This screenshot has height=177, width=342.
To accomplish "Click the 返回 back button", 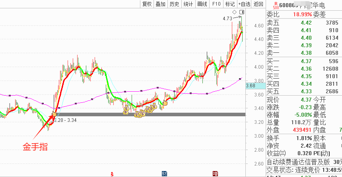I will click(258, 4).
